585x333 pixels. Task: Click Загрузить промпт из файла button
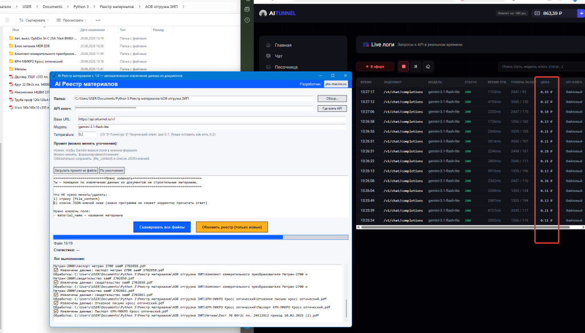(x=75, y=170)
